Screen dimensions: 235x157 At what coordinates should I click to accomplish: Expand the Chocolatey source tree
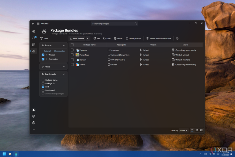[x=47, y=59]
